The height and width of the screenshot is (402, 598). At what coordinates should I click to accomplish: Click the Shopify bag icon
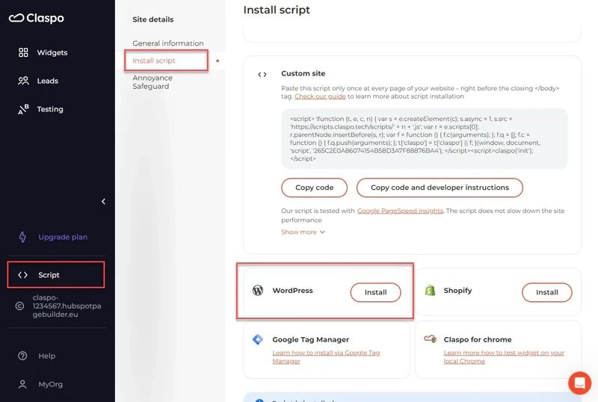click(430, 290)
